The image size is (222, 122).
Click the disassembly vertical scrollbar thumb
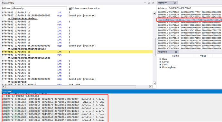(x=154, y=47)
